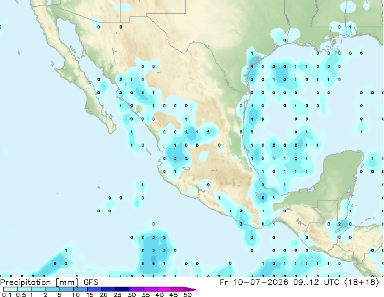Click the "0.1" legend value
The image size is (384, 297).
coord(7,295)
